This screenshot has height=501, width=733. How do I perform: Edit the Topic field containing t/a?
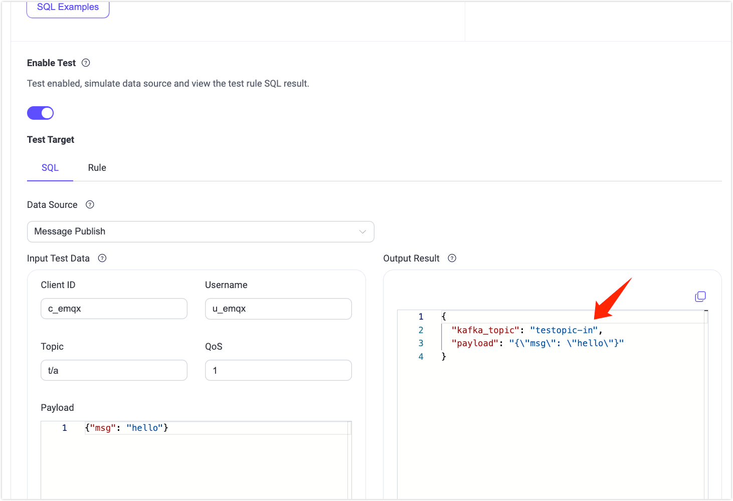114,370
